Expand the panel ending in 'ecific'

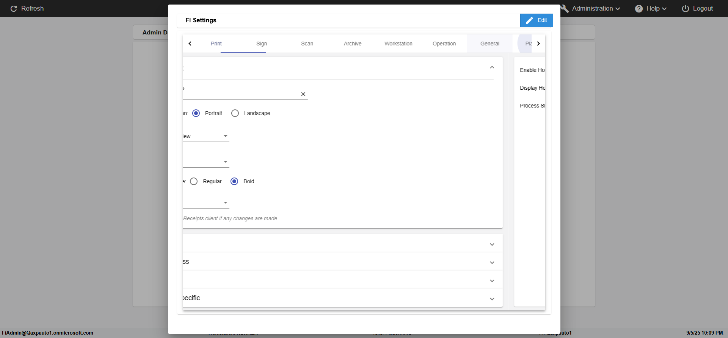pyautogui.click(x=492, y=299)
